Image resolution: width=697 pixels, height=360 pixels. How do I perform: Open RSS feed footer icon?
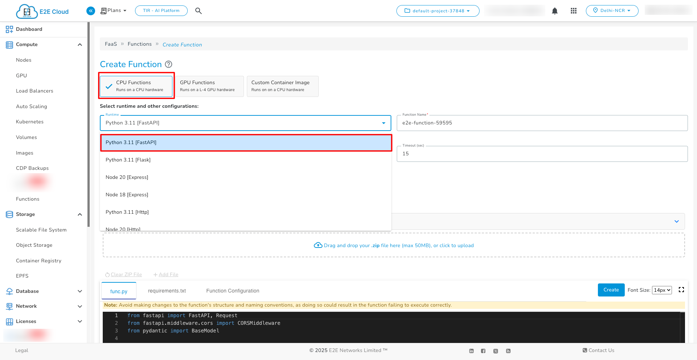pos(508,351)
